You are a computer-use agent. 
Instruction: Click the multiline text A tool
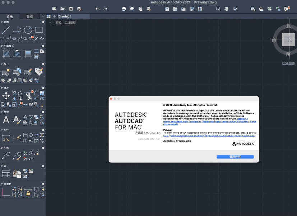(x=6, y=120)
